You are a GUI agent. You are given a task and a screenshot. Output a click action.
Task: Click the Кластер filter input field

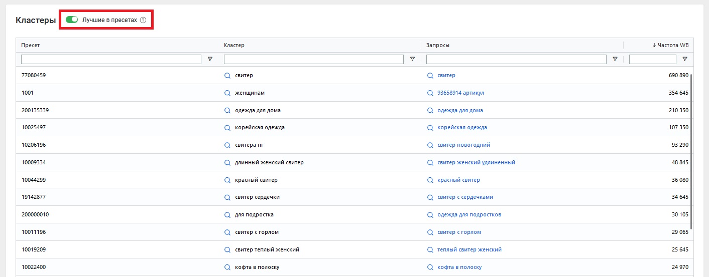pyautogui.click(x=314, y=59)
